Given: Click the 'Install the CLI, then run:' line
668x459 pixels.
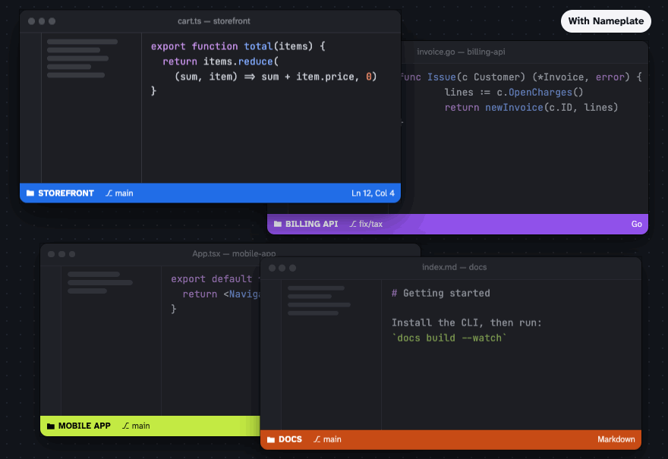Looking at the screenshot, I should coord(467,322).
